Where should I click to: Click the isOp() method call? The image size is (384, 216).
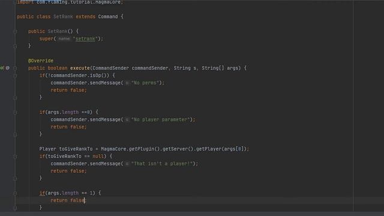point(100,76)
